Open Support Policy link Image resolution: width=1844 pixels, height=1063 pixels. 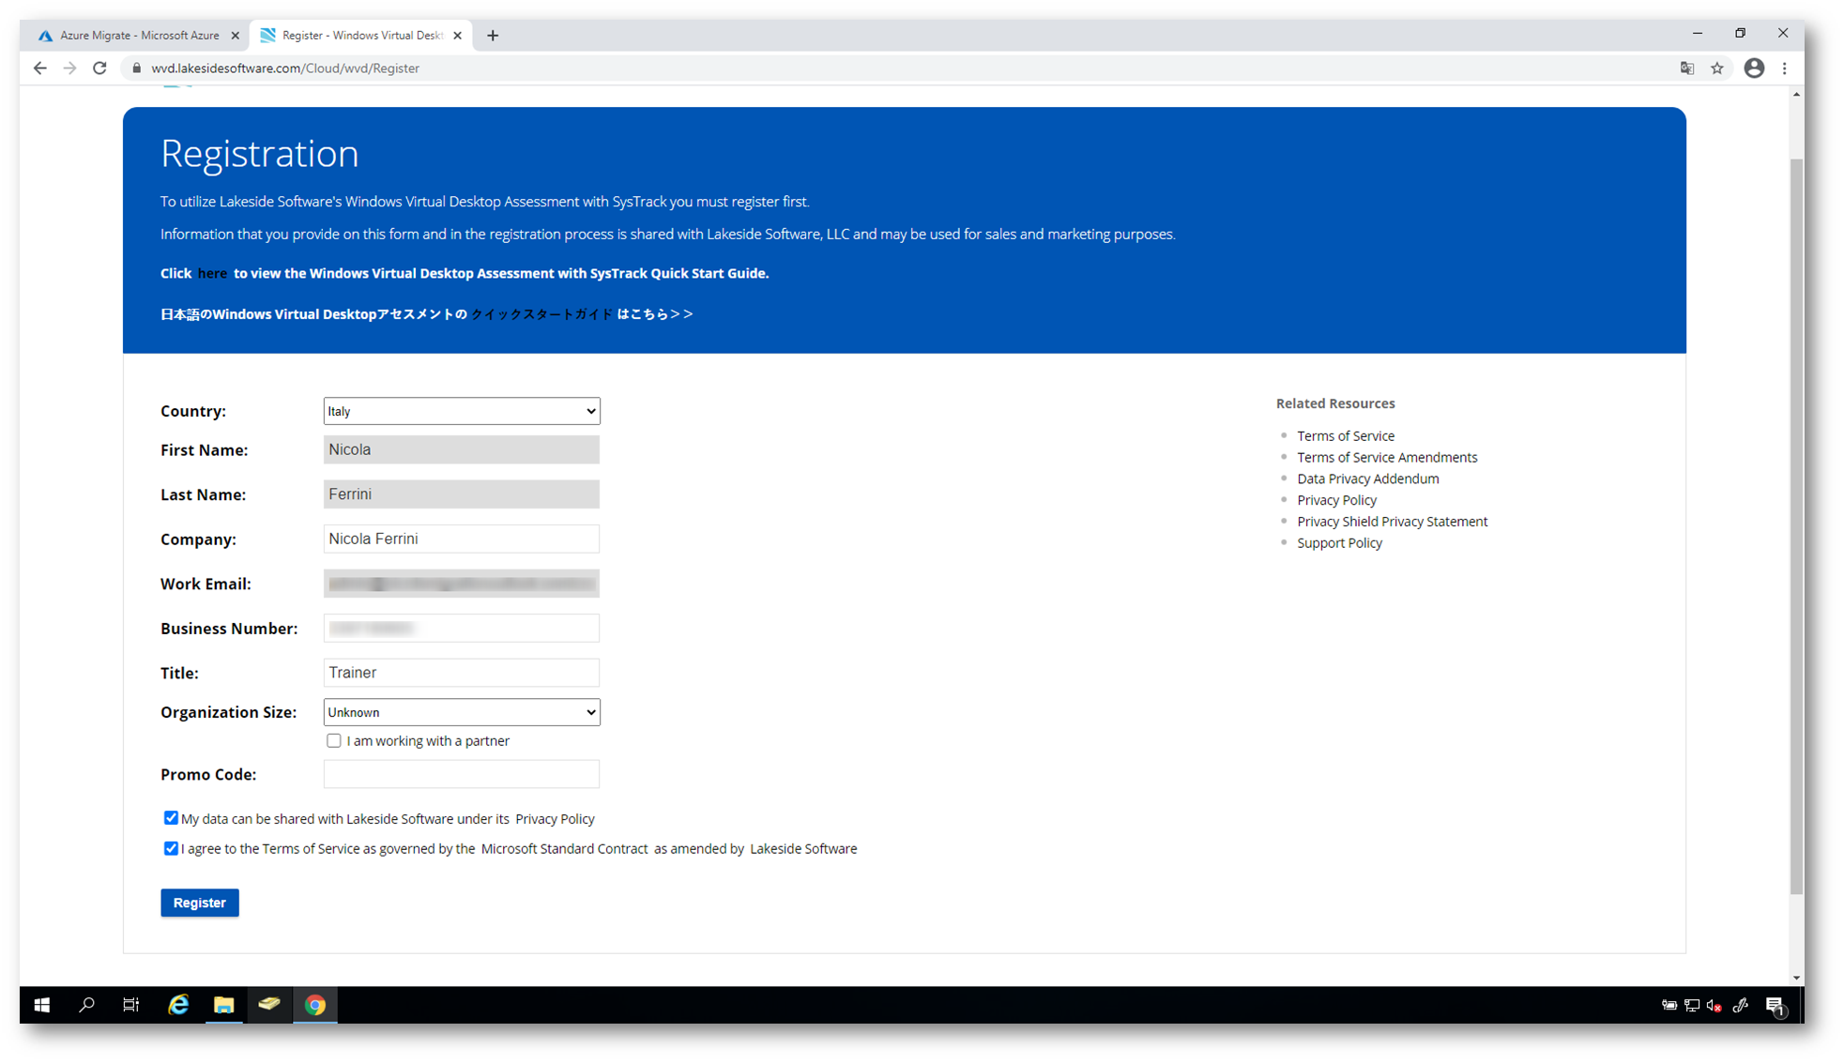pos(1339,543)
